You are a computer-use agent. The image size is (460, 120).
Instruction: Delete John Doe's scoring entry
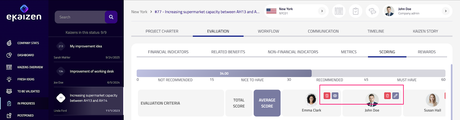click(x=387, y=96)
